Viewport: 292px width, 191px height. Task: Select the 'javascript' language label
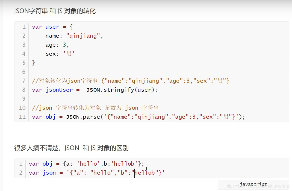coord(253,184)
